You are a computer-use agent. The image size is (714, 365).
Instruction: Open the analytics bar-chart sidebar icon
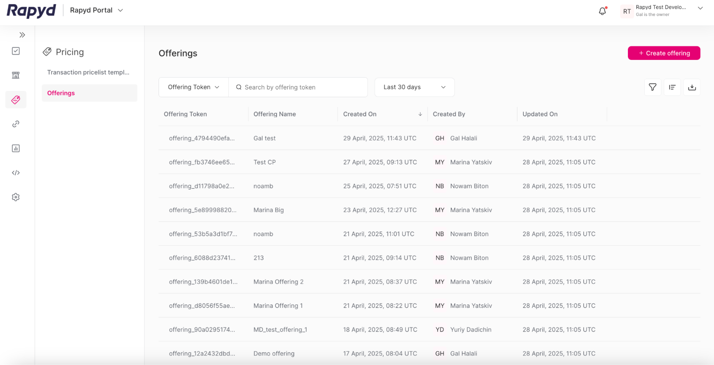(x=16, y=148)
